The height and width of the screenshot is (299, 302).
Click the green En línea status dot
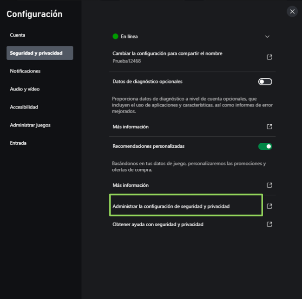click(115, 36)
